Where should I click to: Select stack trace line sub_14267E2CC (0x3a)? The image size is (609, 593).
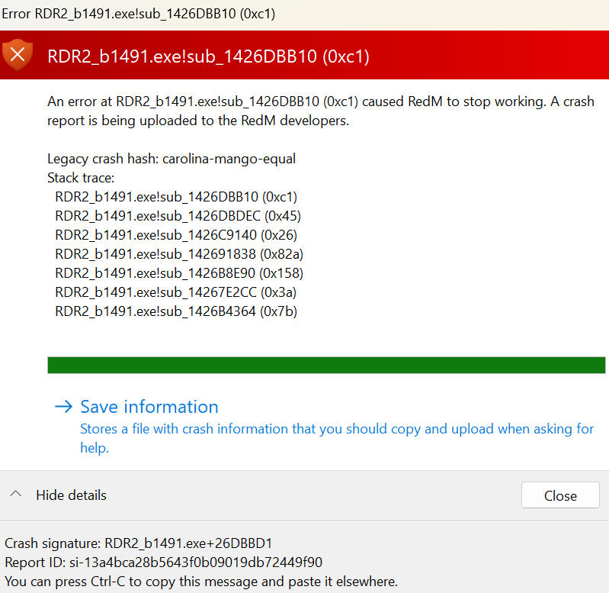pyautogui.click(x=175, y=292)
